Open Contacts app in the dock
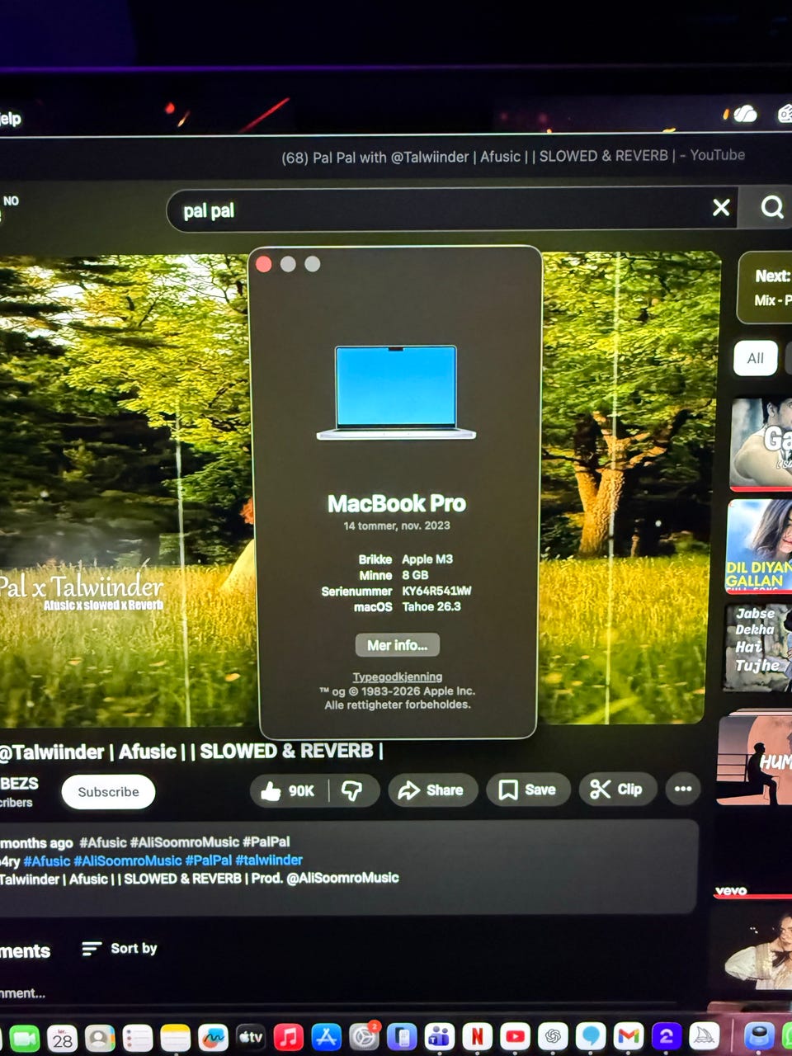The width and height of the screenshot is (792, 1056). click(x=100, y=1038)
